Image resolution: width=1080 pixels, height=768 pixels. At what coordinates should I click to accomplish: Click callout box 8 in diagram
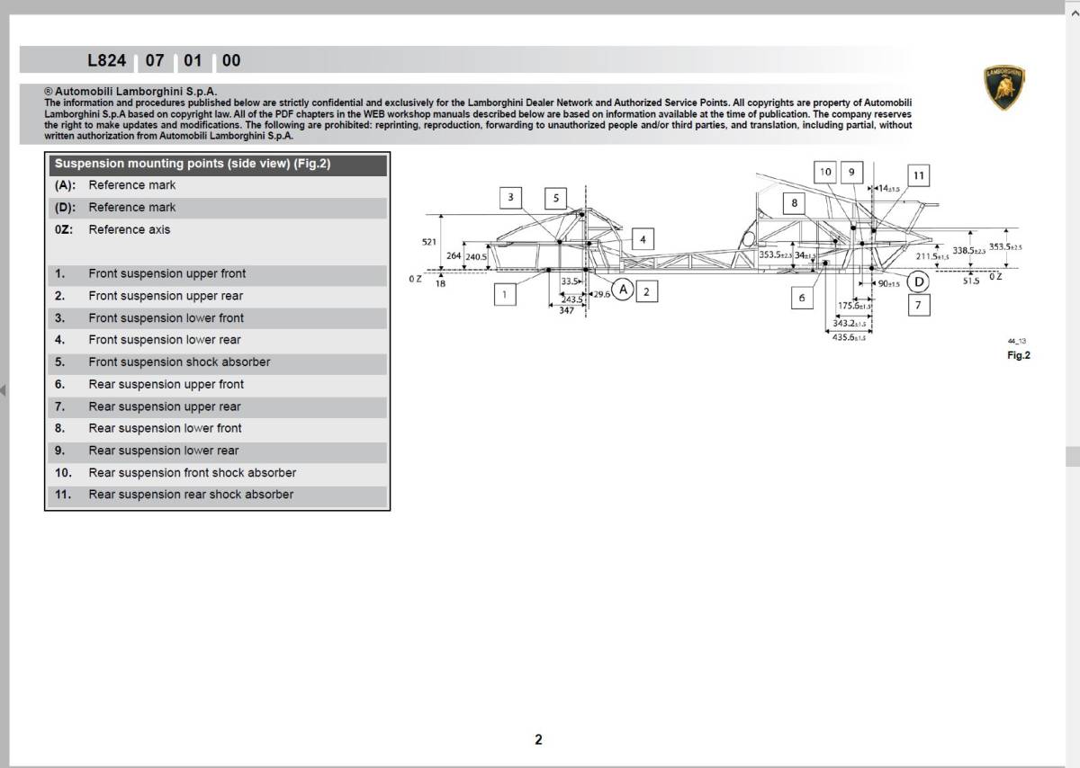tap(794, 203)
